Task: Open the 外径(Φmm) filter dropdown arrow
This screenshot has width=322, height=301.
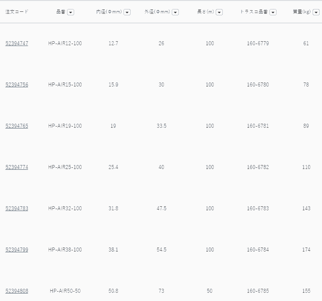Action: pyautogui.click(x=175, y=12)
